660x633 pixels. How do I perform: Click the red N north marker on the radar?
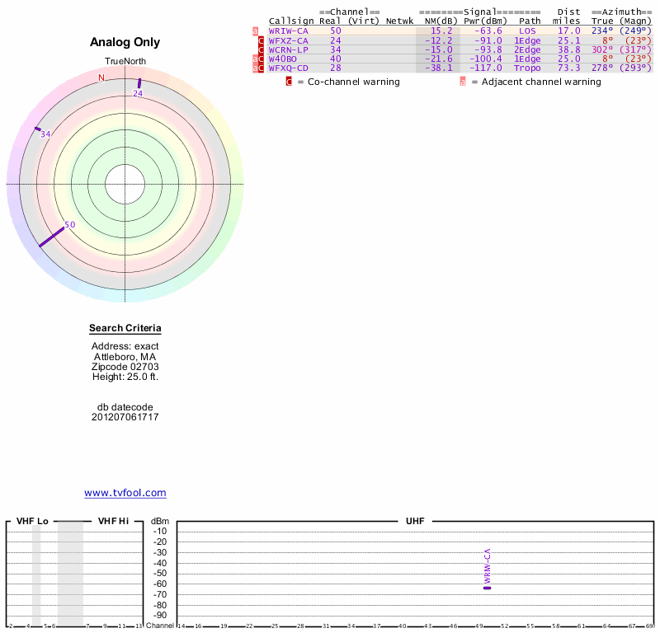[x=101, y=78]
